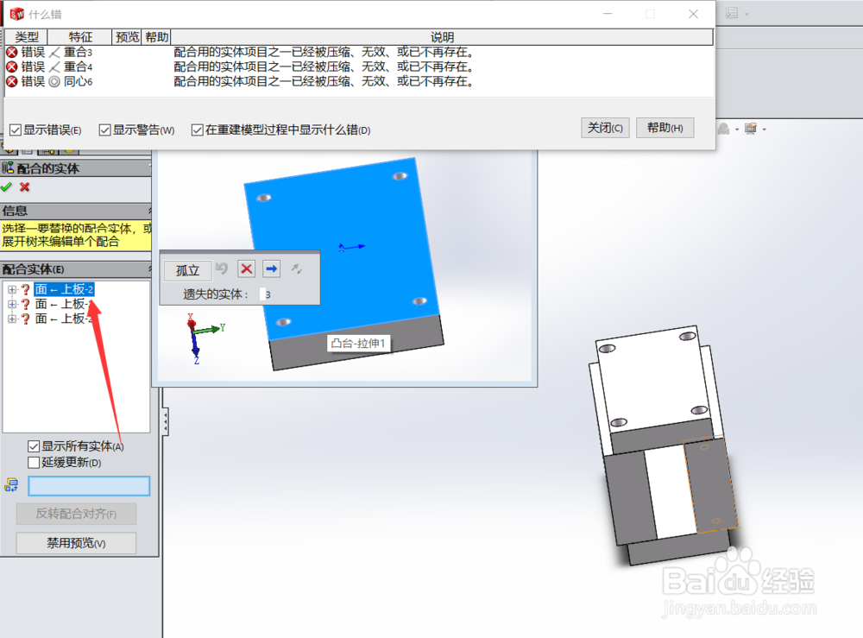The height and width of the screenshot is (638, 863).
Task: Select the highlighted 面 ← 上板-2 mate entity
Action: [62, 290]
